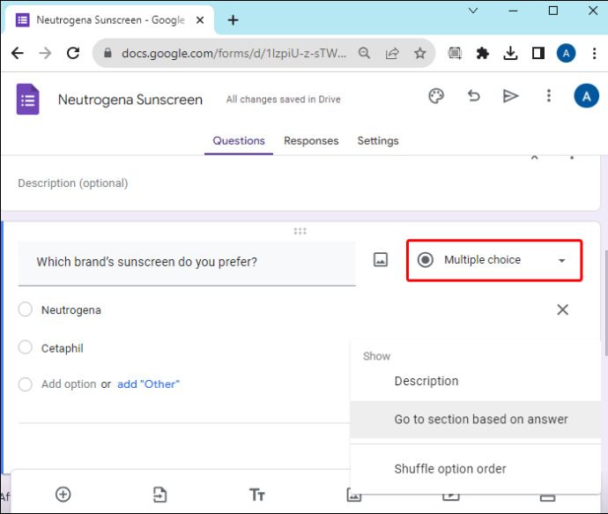The height and width of the screenshot is (514, 608).
Task: Click the page vertical scrollbar
Action: click(x=605, y=302)
